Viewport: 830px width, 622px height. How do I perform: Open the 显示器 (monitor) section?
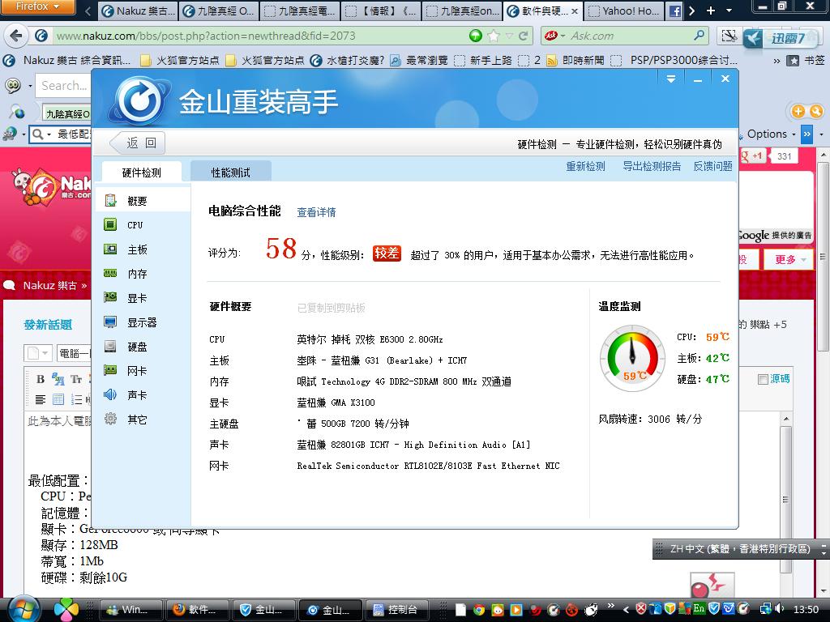pyautogui.click(x=141, y=322)
